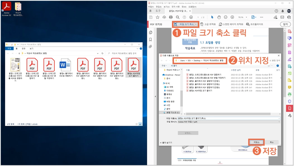
Task: Select 다운로드 in save dialog tree
Action: [x=169, y=91]
